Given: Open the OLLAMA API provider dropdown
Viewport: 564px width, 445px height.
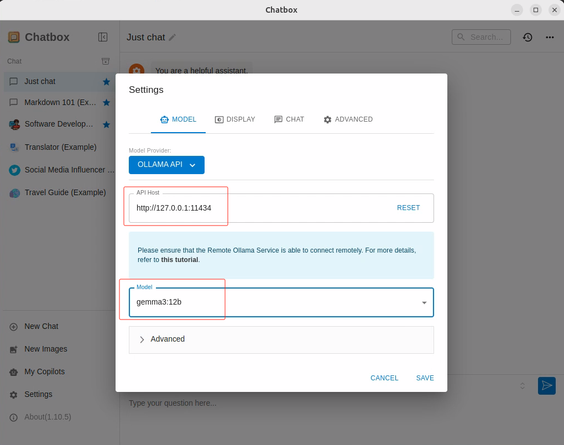Looking at the screenshot, I should 166,165.
